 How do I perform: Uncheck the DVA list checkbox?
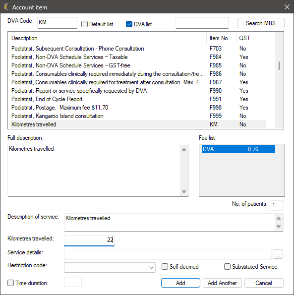[x=129, y=24]
